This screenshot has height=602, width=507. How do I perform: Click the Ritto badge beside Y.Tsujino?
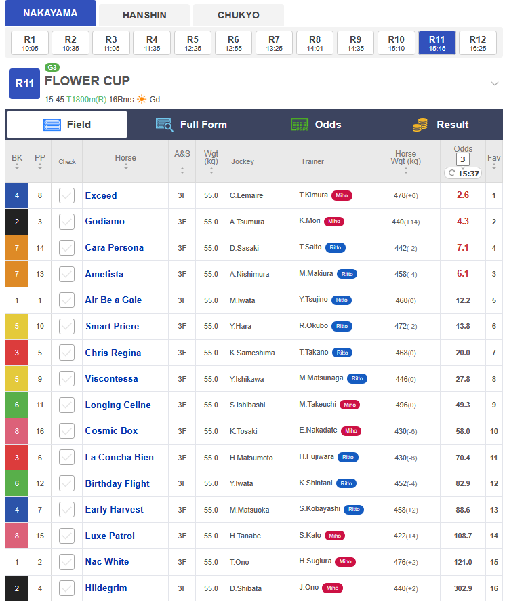coord(342,300)
